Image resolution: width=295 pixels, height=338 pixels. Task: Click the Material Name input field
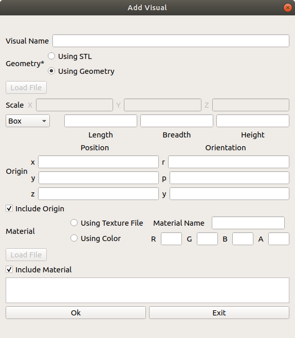(x=248, y=223)
